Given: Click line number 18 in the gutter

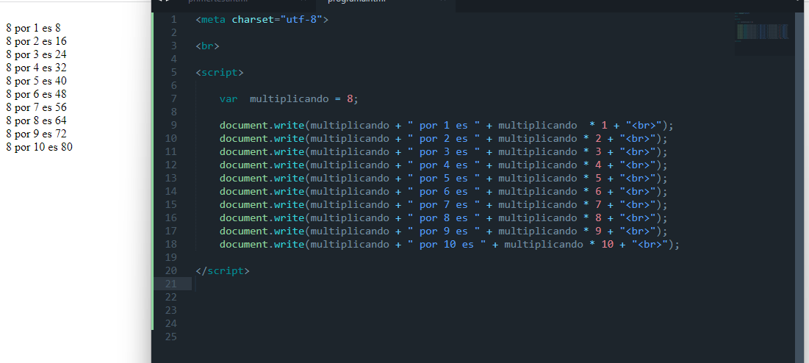Looking at the screenshot, I should (x=171, y=244).
